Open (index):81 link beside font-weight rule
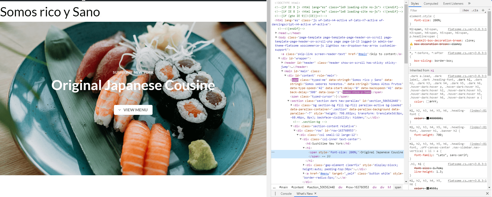This screenshot has width=492, height=197. (x=478, y=127)
